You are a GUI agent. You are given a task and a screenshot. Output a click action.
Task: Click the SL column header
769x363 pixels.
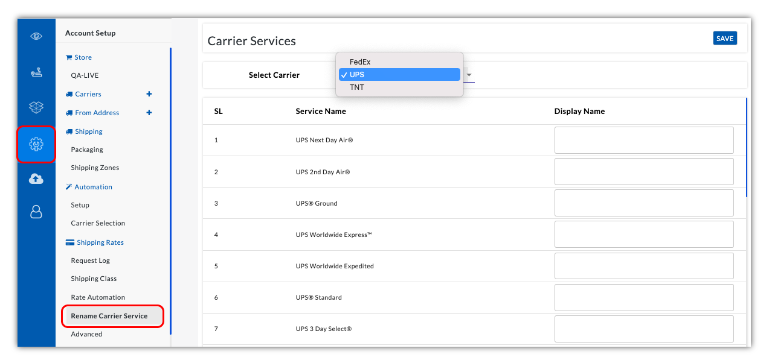(x=219, y=111)
